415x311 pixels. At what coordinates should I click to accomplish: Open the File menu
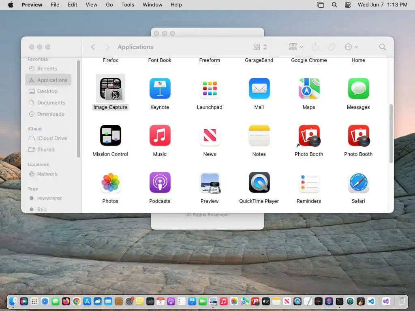(55, 4)
